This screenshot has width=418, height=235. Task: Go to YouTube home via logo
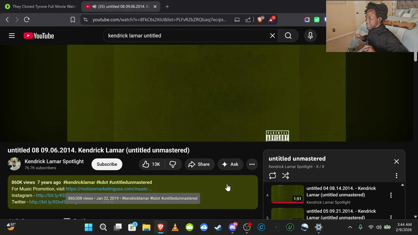click(x=39, y=36)
